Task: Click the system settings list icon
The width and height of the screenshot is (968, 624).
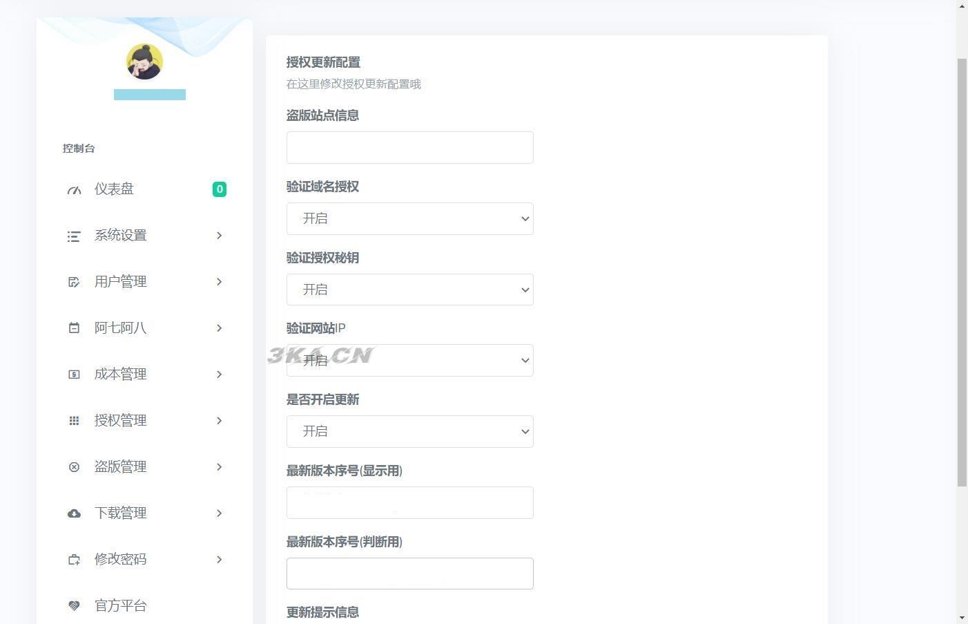Action: [x=74, y=236]
